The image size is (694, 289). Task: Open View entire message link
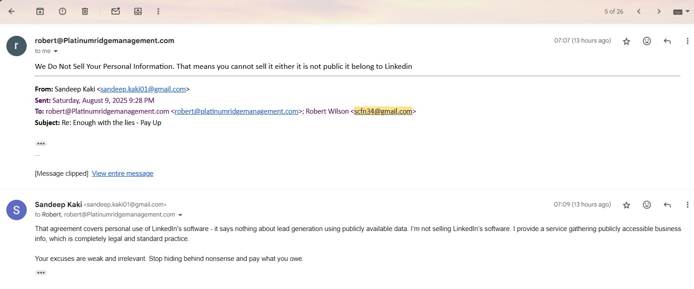(x=122, y=173)
